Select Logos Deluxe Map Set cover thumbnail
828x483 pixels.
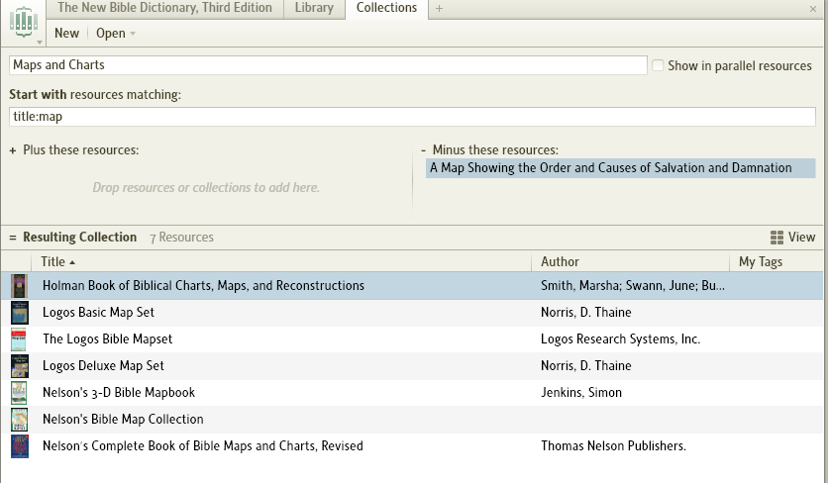tap(20, 366)
